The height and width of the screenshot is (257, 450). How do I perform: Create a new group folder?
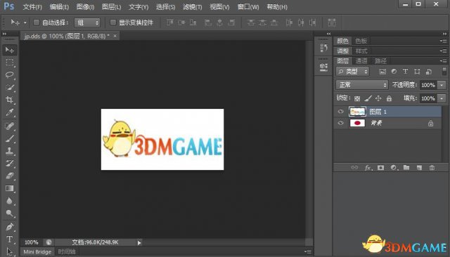pos(406,168)
